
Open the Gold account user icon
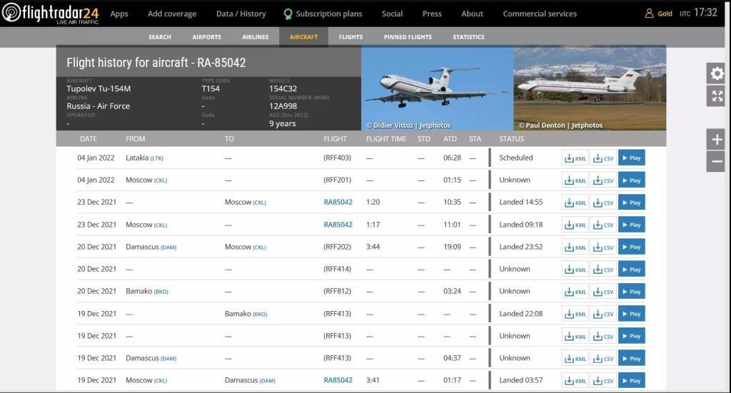coord(649,14)
